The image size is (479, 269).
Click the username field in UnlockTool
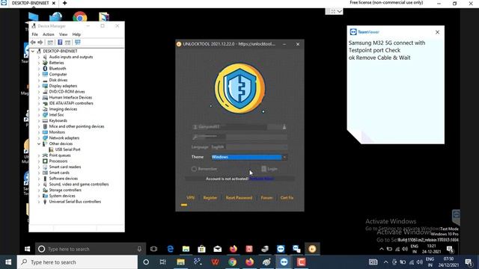[239, 127]
